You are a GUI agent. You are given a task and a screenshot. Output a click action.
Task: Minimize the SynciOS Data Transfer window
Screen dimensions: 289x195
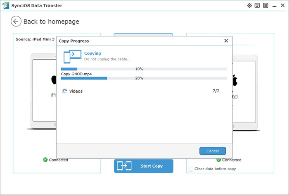click(x=274, y=6)
